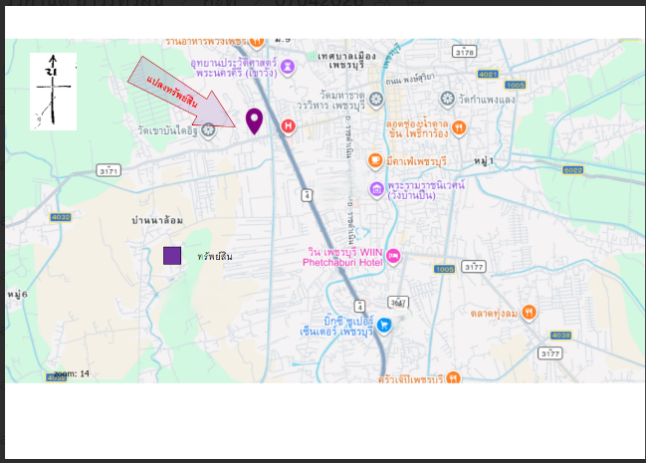The image size is (646, 463).
Task: Click the 1005 shield beside 4021
Action: click(x=516, y=85)
